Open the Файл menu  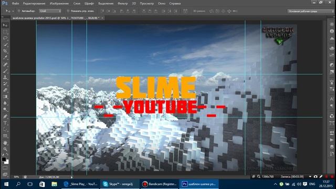click(15, 4)
